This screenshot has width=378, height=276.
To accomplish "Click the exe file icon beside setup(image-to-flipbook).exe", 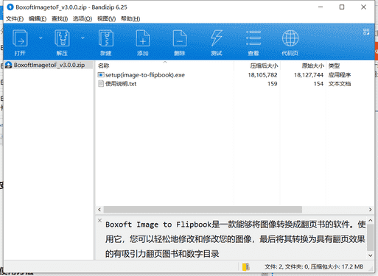I will point(101,75).
